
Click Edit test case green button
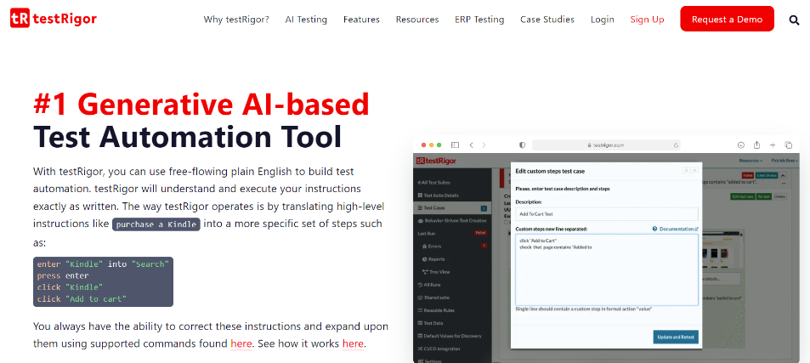pyautogui.click(x=743, y=196)
